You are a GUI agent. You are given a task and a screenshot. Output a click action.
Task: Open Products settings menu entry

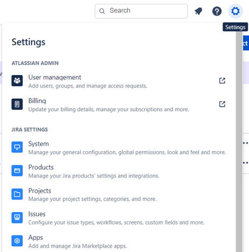(119, 171)
